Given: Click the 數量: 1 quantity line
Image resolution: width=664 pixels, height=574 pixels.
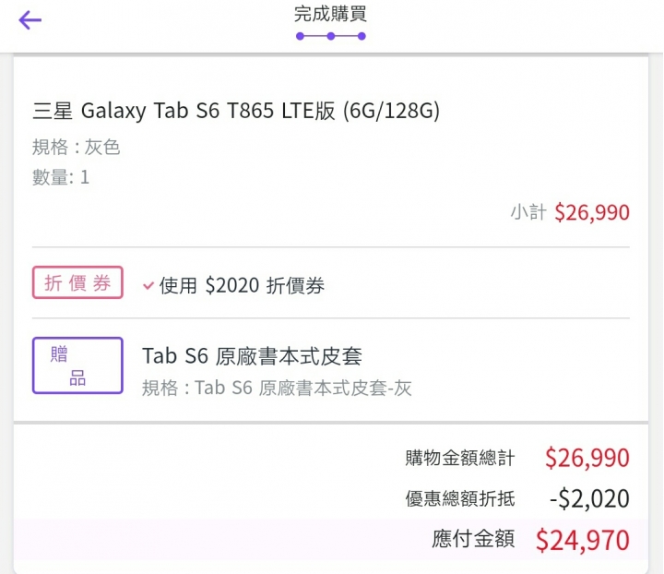Looking at the screenshot, I should (x=61, y=177).
